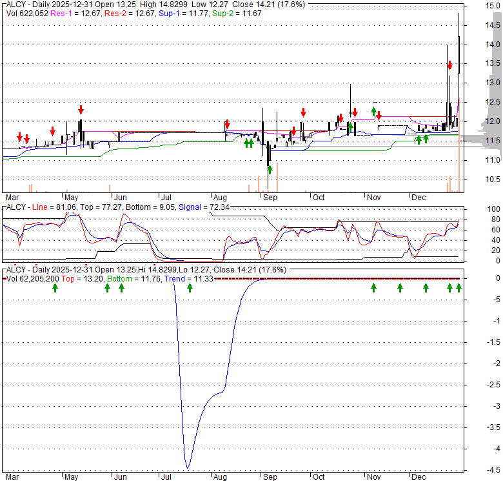Click green arrow near July in bottom panel
The width and height of the screenshot is (503, 481).
click(x=190, y=287)
